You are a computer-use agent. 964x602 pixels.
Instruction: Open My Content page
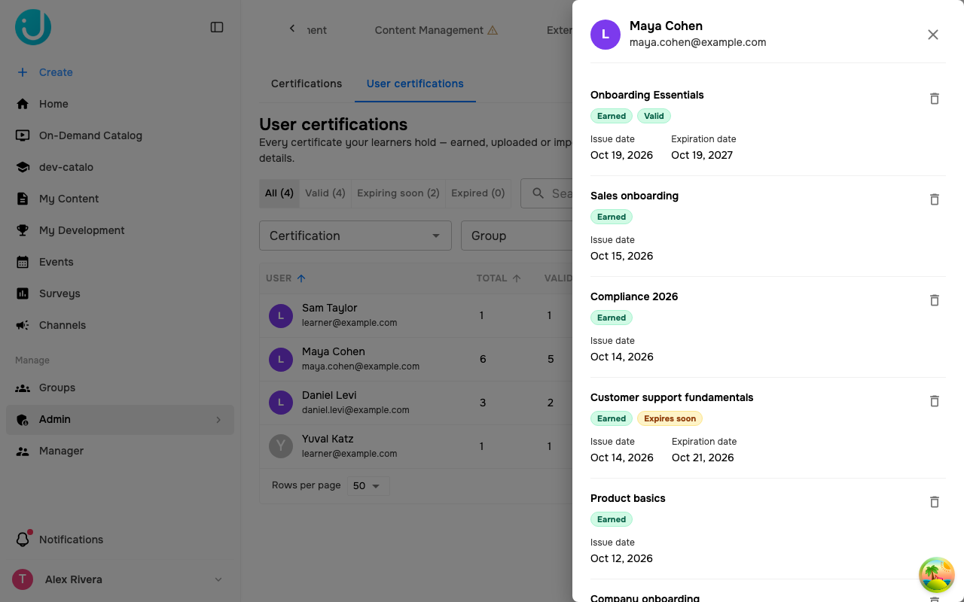(120, 199)
